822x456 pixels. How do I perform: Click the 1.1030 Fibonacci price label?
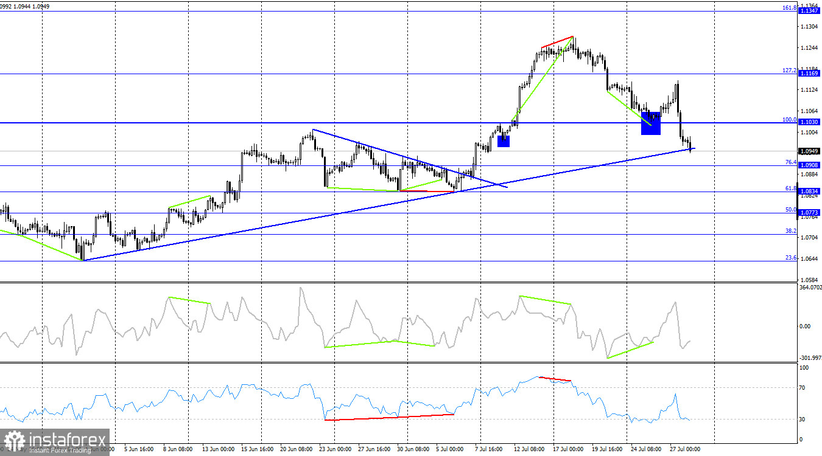pyautogui.click(x=809, y=123)
